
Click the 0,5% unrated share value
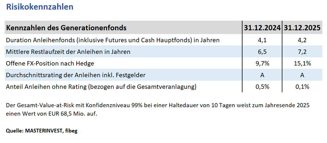click(x=262, y=87)
